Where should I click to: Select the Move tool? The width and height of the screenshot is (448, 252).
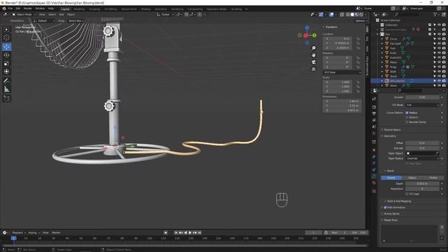coord(6,47)
